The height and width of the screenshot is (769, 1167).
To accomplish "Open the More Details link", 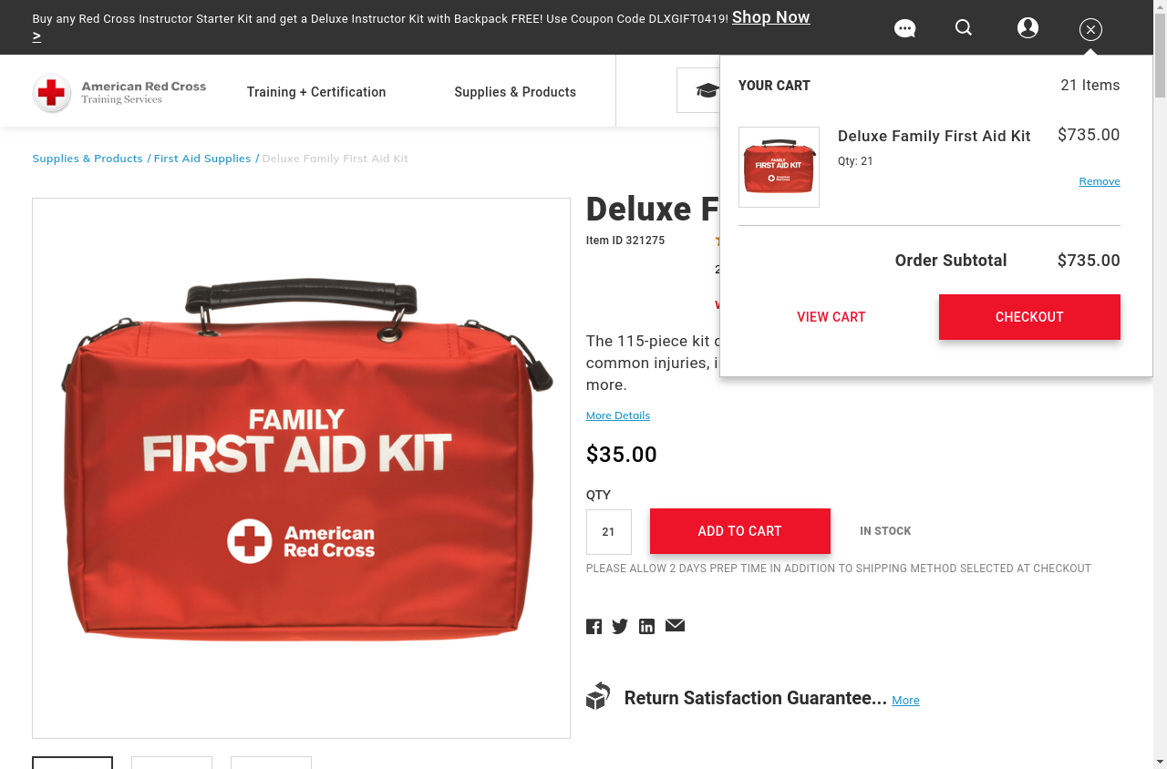I will 617,415.
